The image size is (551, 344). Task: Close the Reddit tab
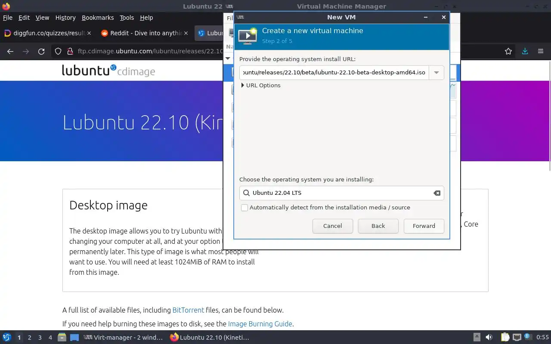pyautogui.click(x=186, y=33)
